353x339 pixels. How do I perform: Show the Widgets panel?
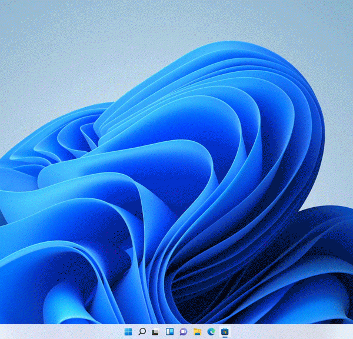[169, 332]
